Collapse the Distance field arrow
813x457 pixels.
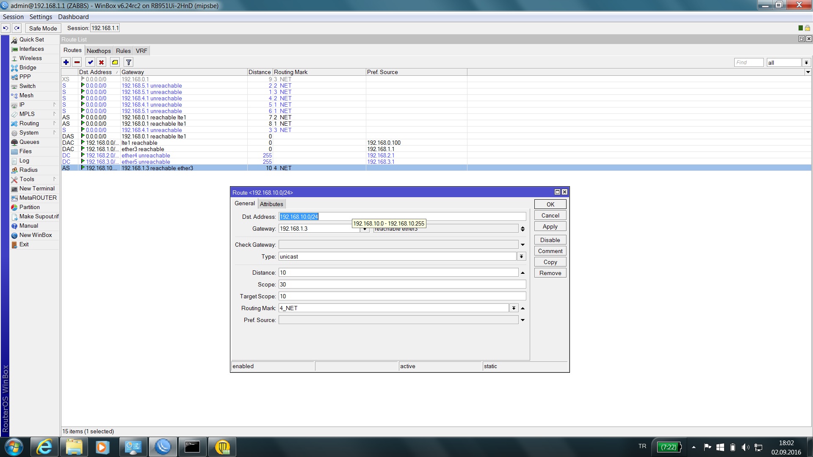523,273
